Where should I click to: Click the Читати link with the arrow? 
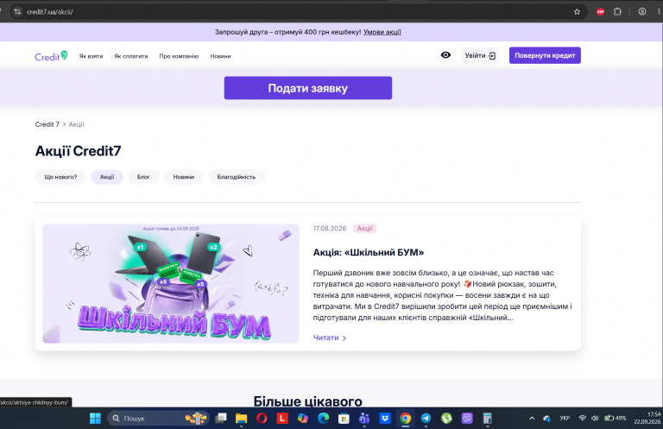(x=330, y=338)
